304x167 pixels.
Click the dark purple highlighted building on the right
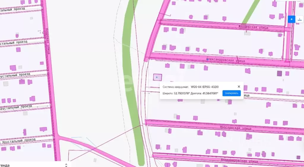click(279, 73)
